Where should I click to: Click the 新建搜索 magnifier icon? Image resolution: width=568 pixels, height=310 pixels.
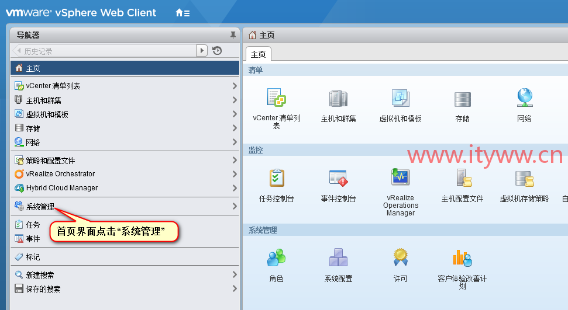click(x=19, y=275)
